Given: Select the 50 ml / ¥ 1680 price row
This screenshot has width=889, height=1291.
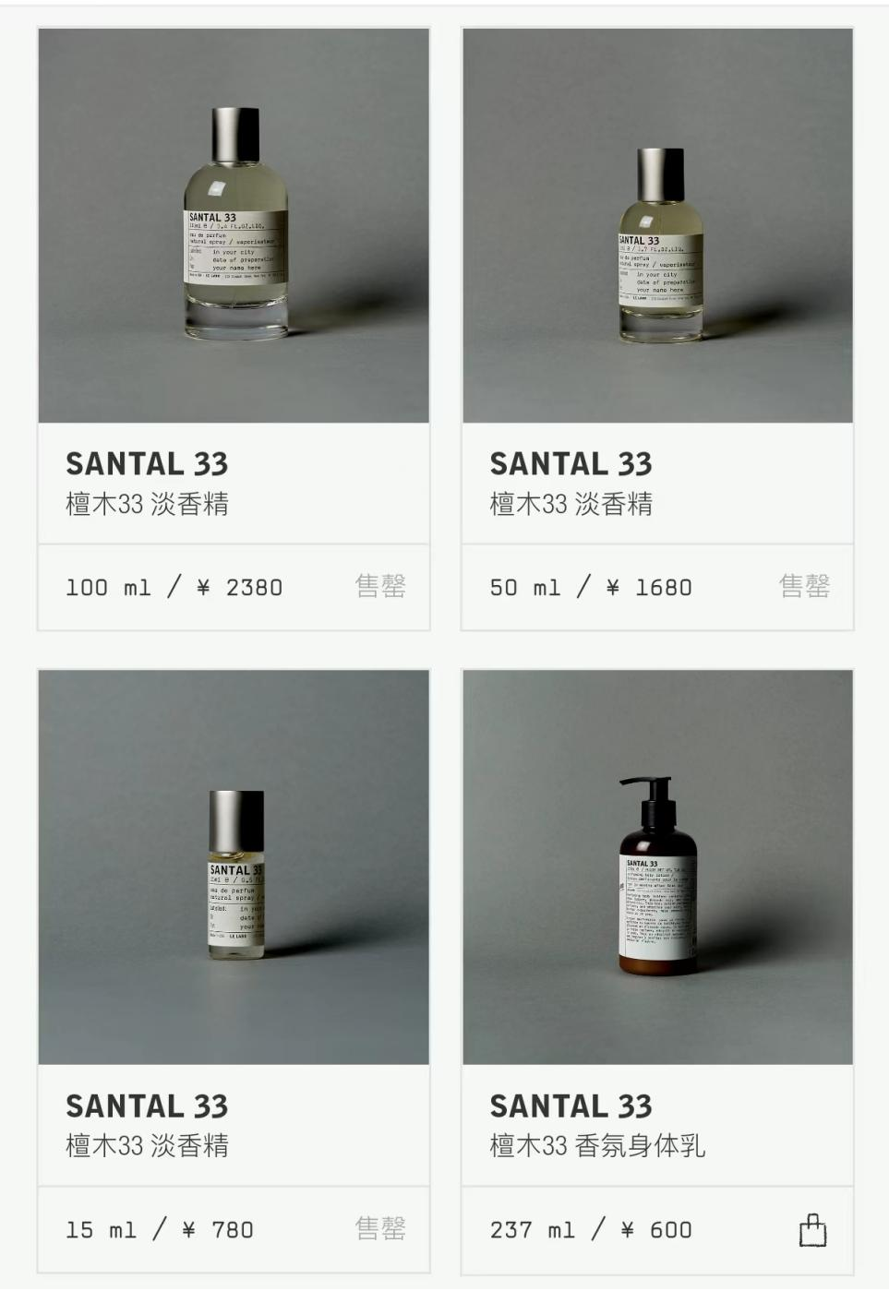Looking at the screenshot, I should [x=657, y=587].
